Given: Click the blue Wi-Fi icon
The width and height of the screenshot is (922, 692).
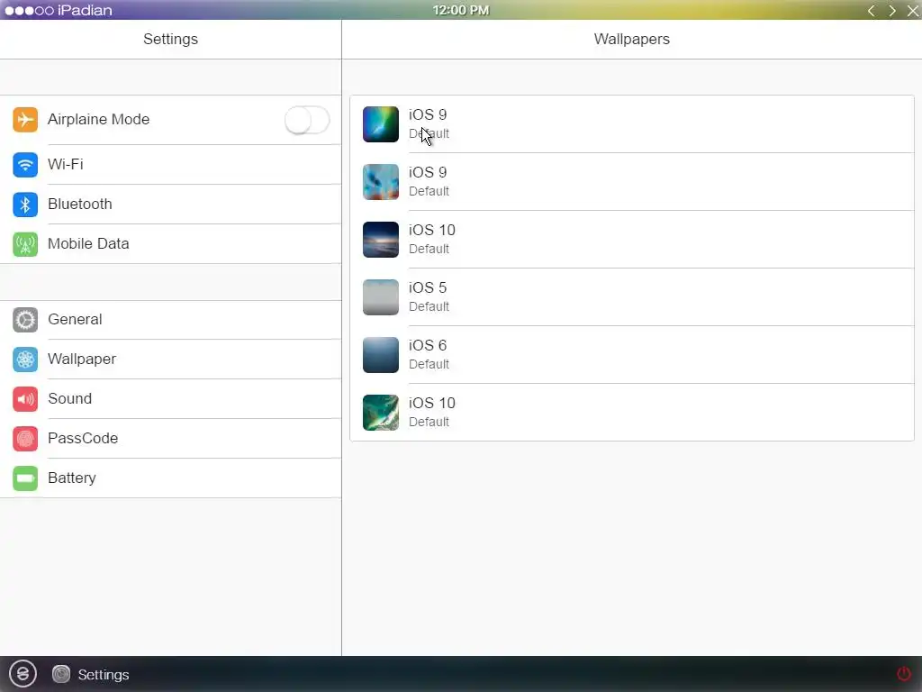Looking at the screenshot, I should tap(25, 165).
